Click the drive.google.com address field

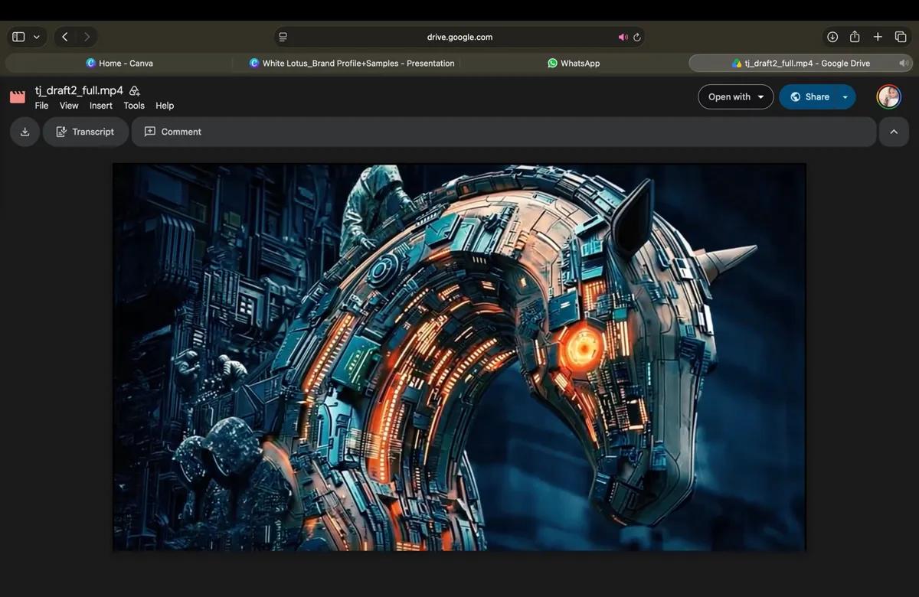point(459,37)
